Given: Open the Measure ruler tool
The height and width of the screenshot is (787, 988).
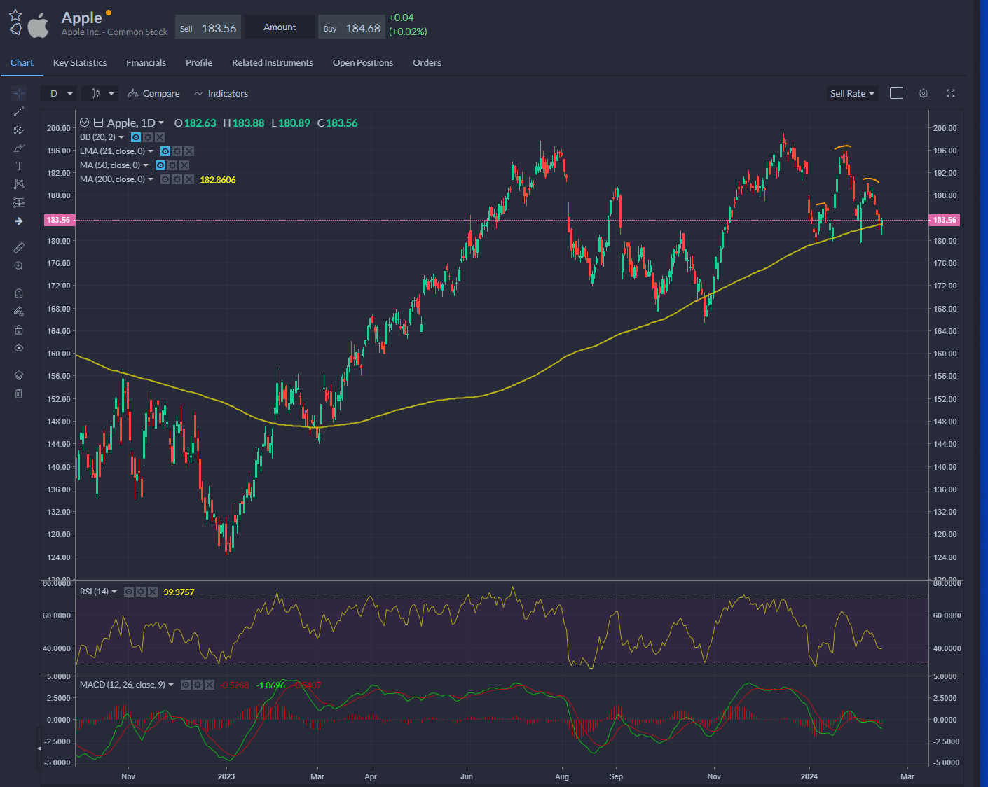Looking at the screenshot, I should pos(18,247).
